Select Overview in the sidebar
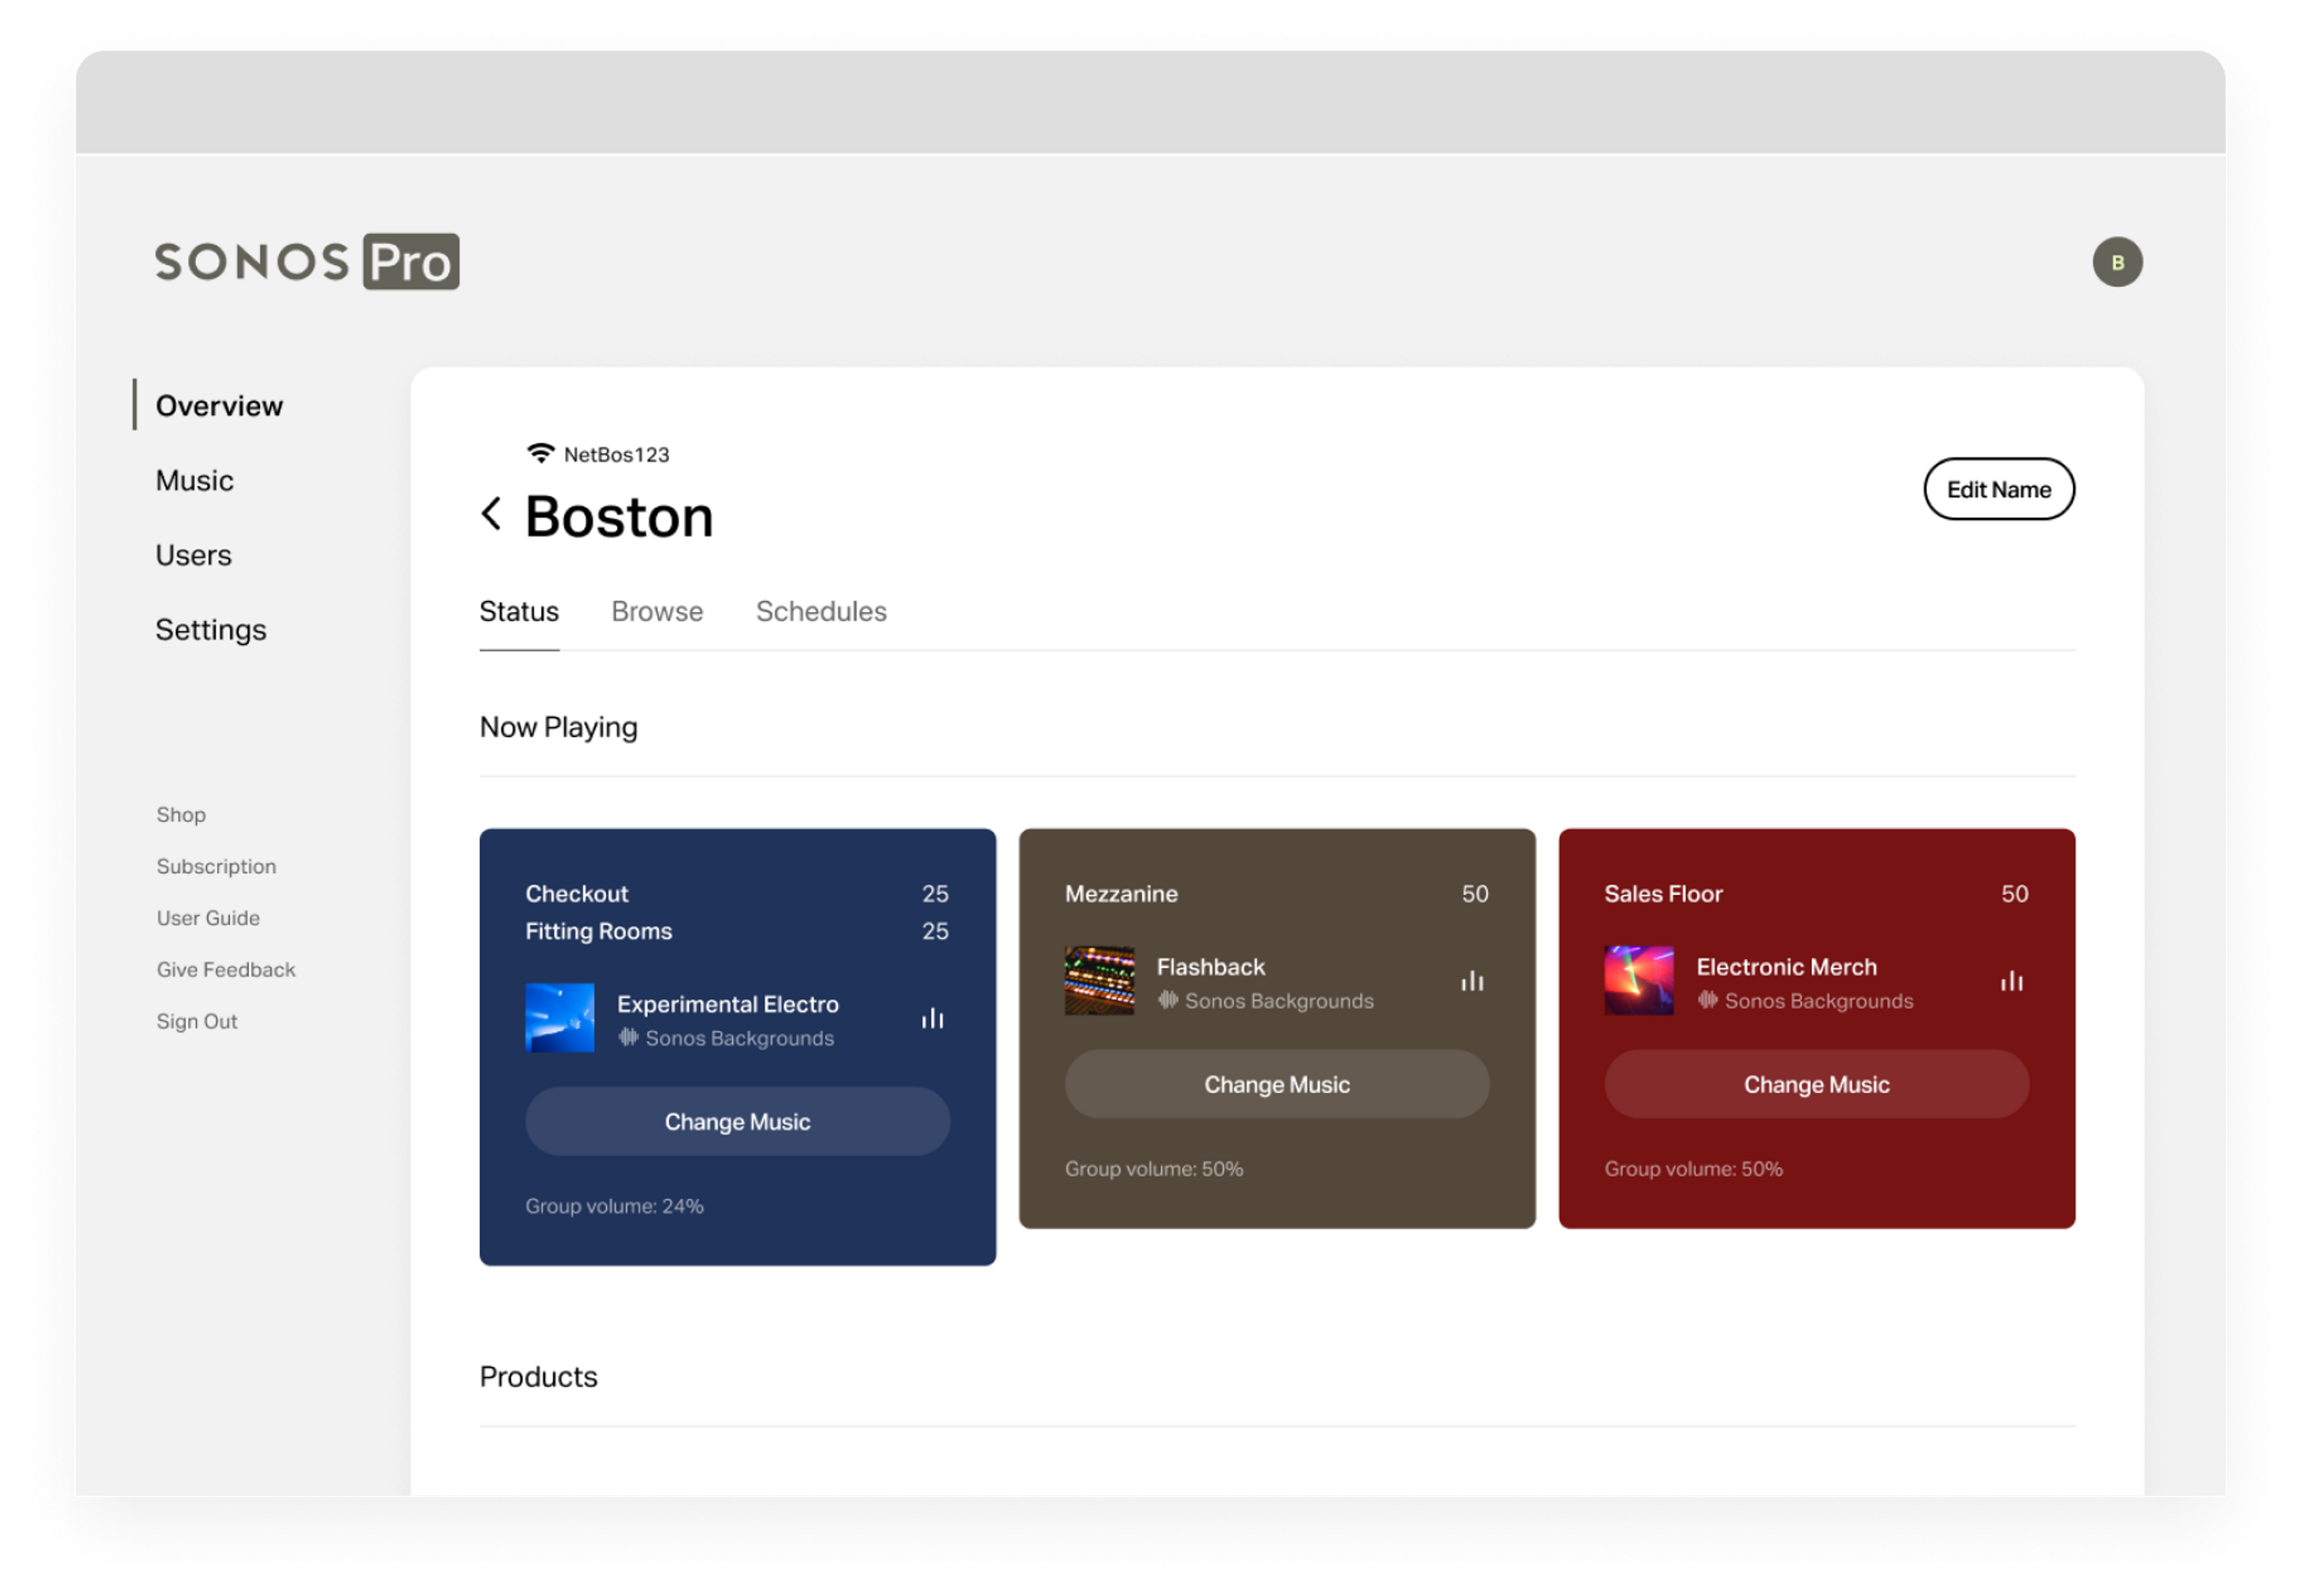The height and width of the screenshot is (1596, 2301). (219, 406)
